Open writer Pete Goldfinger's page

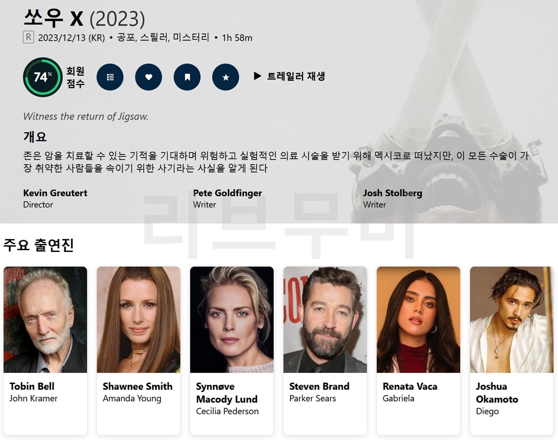click(x=228, y=193)
